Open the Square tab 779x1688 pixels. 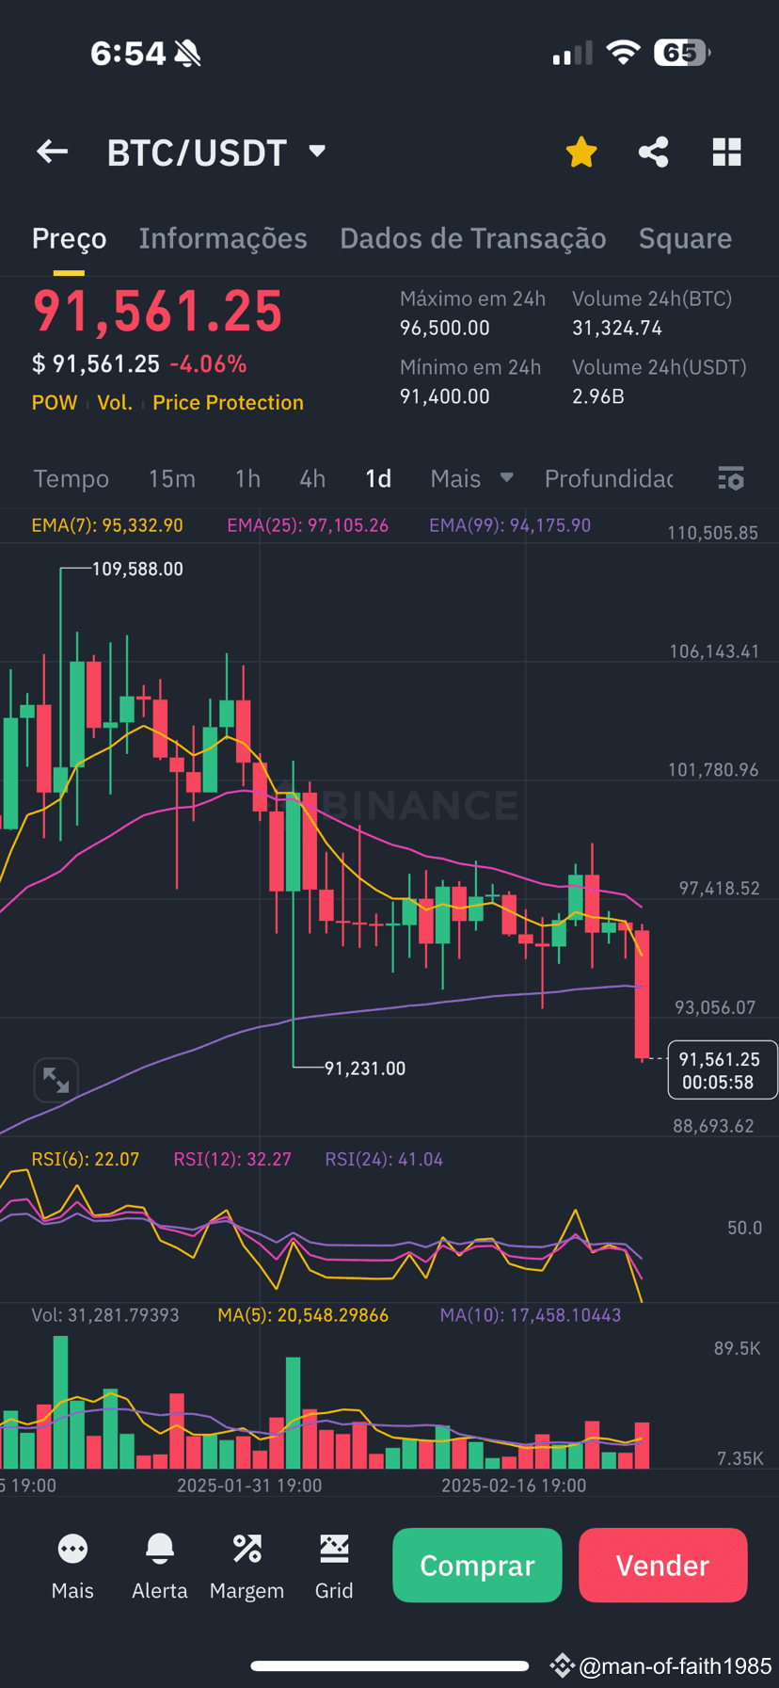click(685, 239)
